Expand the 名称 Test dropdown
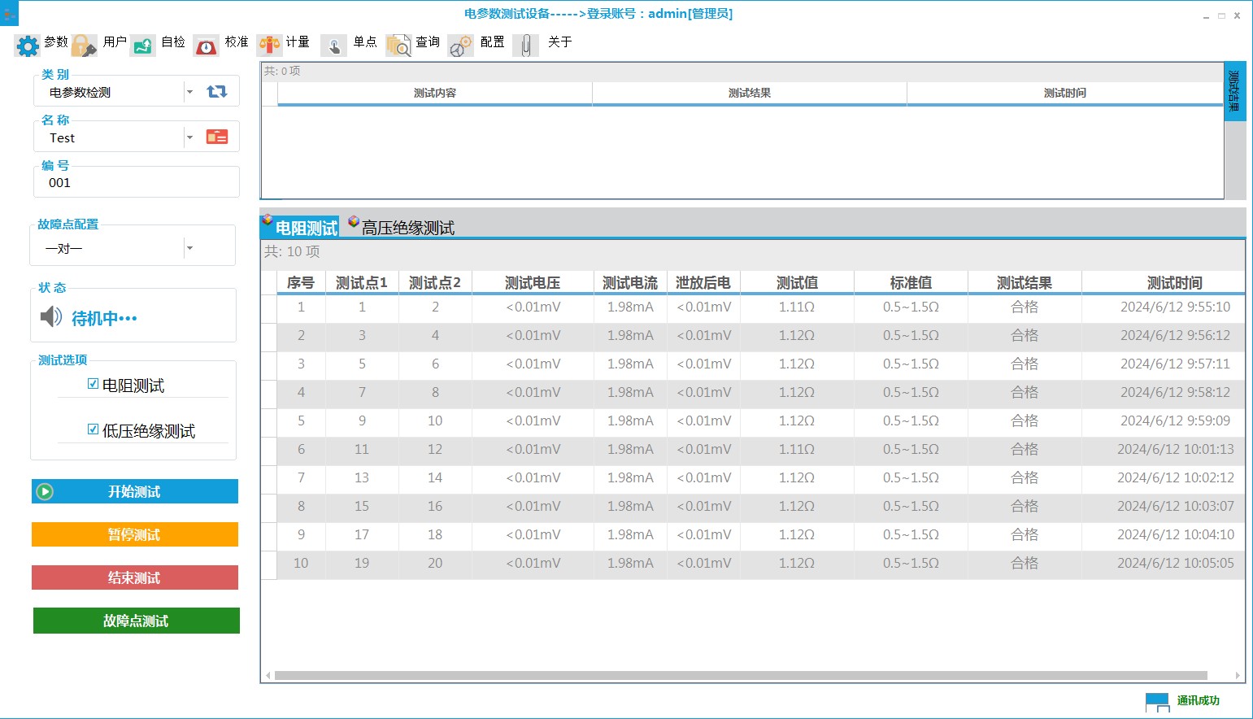 189,137
